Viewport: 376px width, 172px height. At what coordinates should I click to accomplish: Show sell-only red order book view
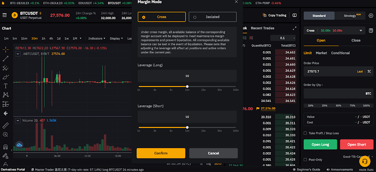(251, 38)
